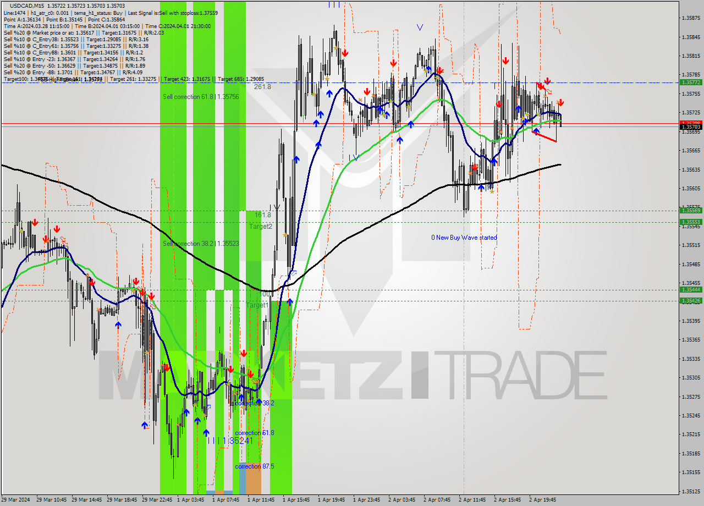Image resolution: width=704 pixels, height=506 pixels.
Task: Click the green 1.35569 price tag
Action: click(691, 210)
